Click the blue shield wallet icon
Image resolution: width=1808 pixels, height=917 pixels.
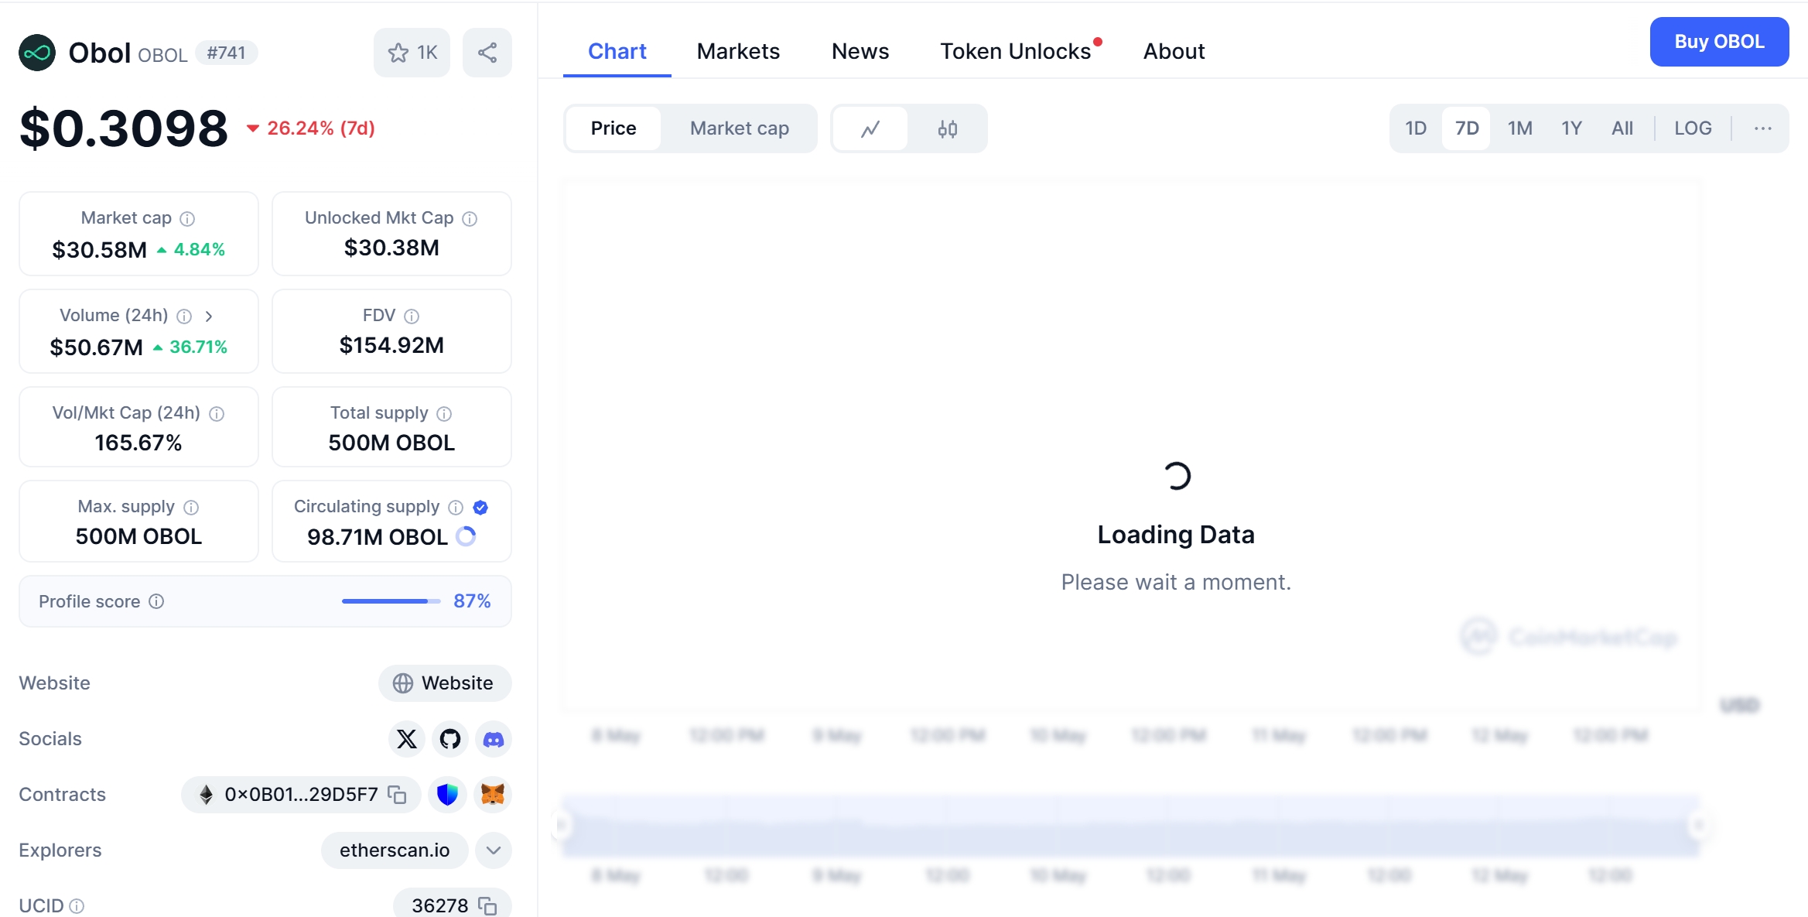click(x=447, y=795)
